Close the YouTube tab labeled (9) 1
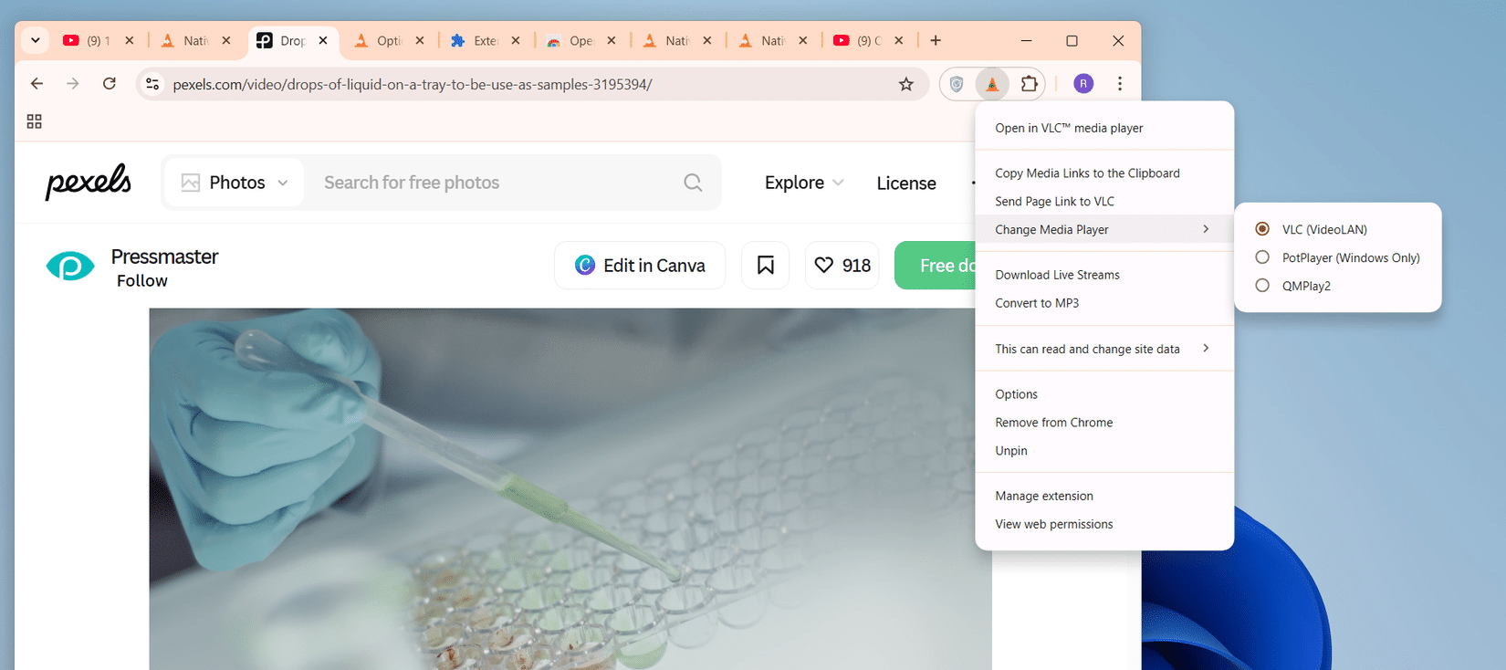Image resolution: width=1506 pixels, height=670 pixels. pos(130,40)
